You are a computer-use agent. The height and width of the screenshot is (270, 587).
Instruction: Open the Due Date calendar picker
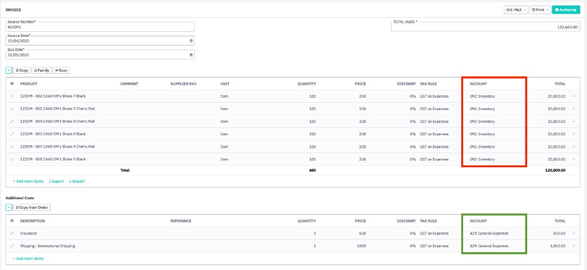point(191,55)
